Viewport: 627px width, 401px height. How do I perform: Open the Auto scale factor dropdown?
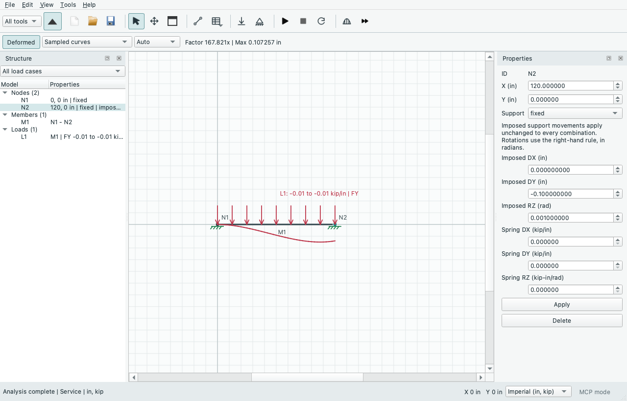[157, 42]
